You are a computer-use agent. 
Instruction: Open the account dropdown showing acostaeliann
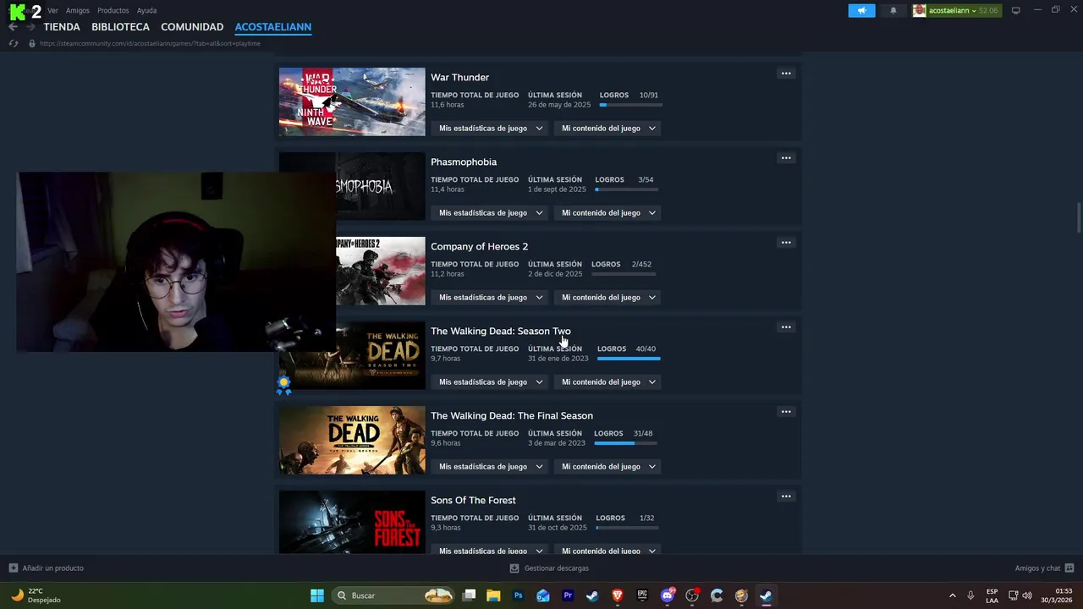[957, 10]
